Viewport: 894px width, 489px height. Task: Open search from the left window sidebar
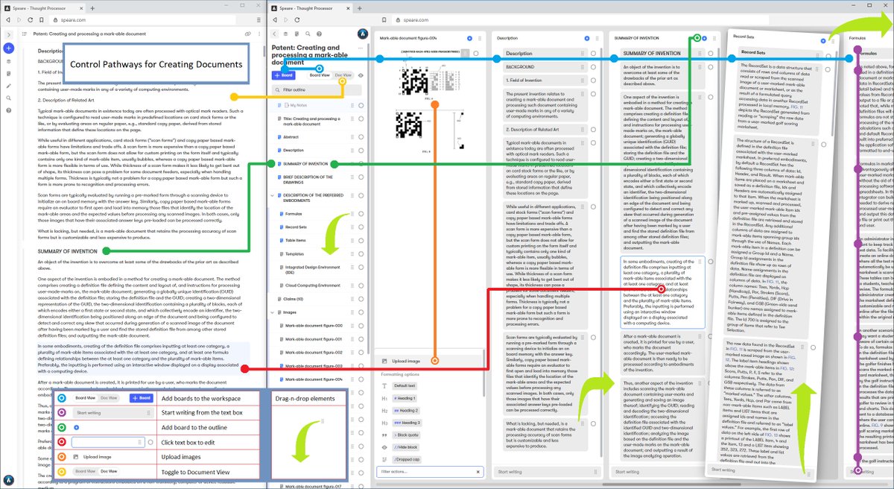[7, 98]
